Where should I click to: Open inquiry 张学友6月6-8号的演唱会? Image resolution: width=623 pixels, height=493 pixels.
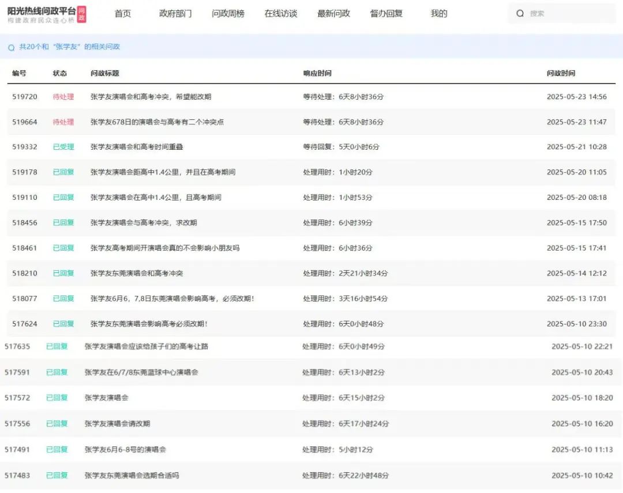tap(125, 449)
